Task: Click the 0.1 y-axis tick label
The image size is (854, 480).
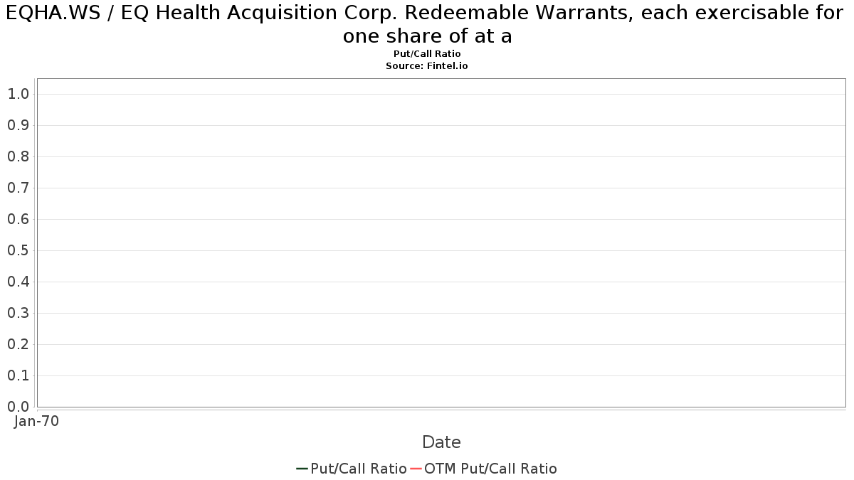Action: (x=18, y=375)
